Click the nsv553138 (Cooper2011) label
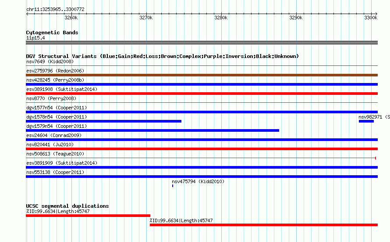The width and height of the screenshot is (390, 242). point(55,172)
